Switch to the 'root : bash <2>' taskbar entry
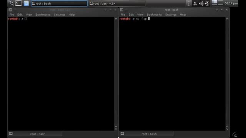The height and width of the screenshot is (138, 246). [117, 3]
